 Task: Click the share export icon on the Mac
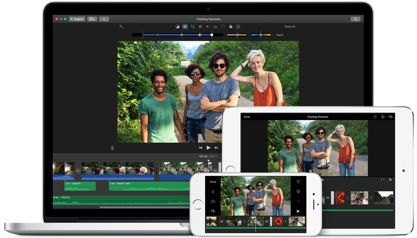pyautogui.click(x=355, y=19)
